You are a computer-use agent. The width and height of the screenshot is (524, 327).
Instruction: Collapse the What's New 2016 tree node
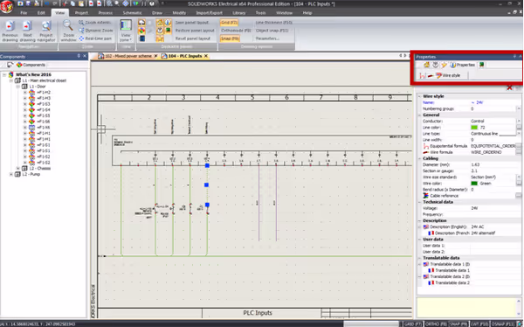coord(4,74)
